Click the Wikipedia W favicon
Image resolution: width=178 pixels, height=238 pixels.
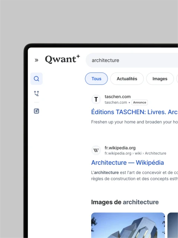[x=96, y=150]
